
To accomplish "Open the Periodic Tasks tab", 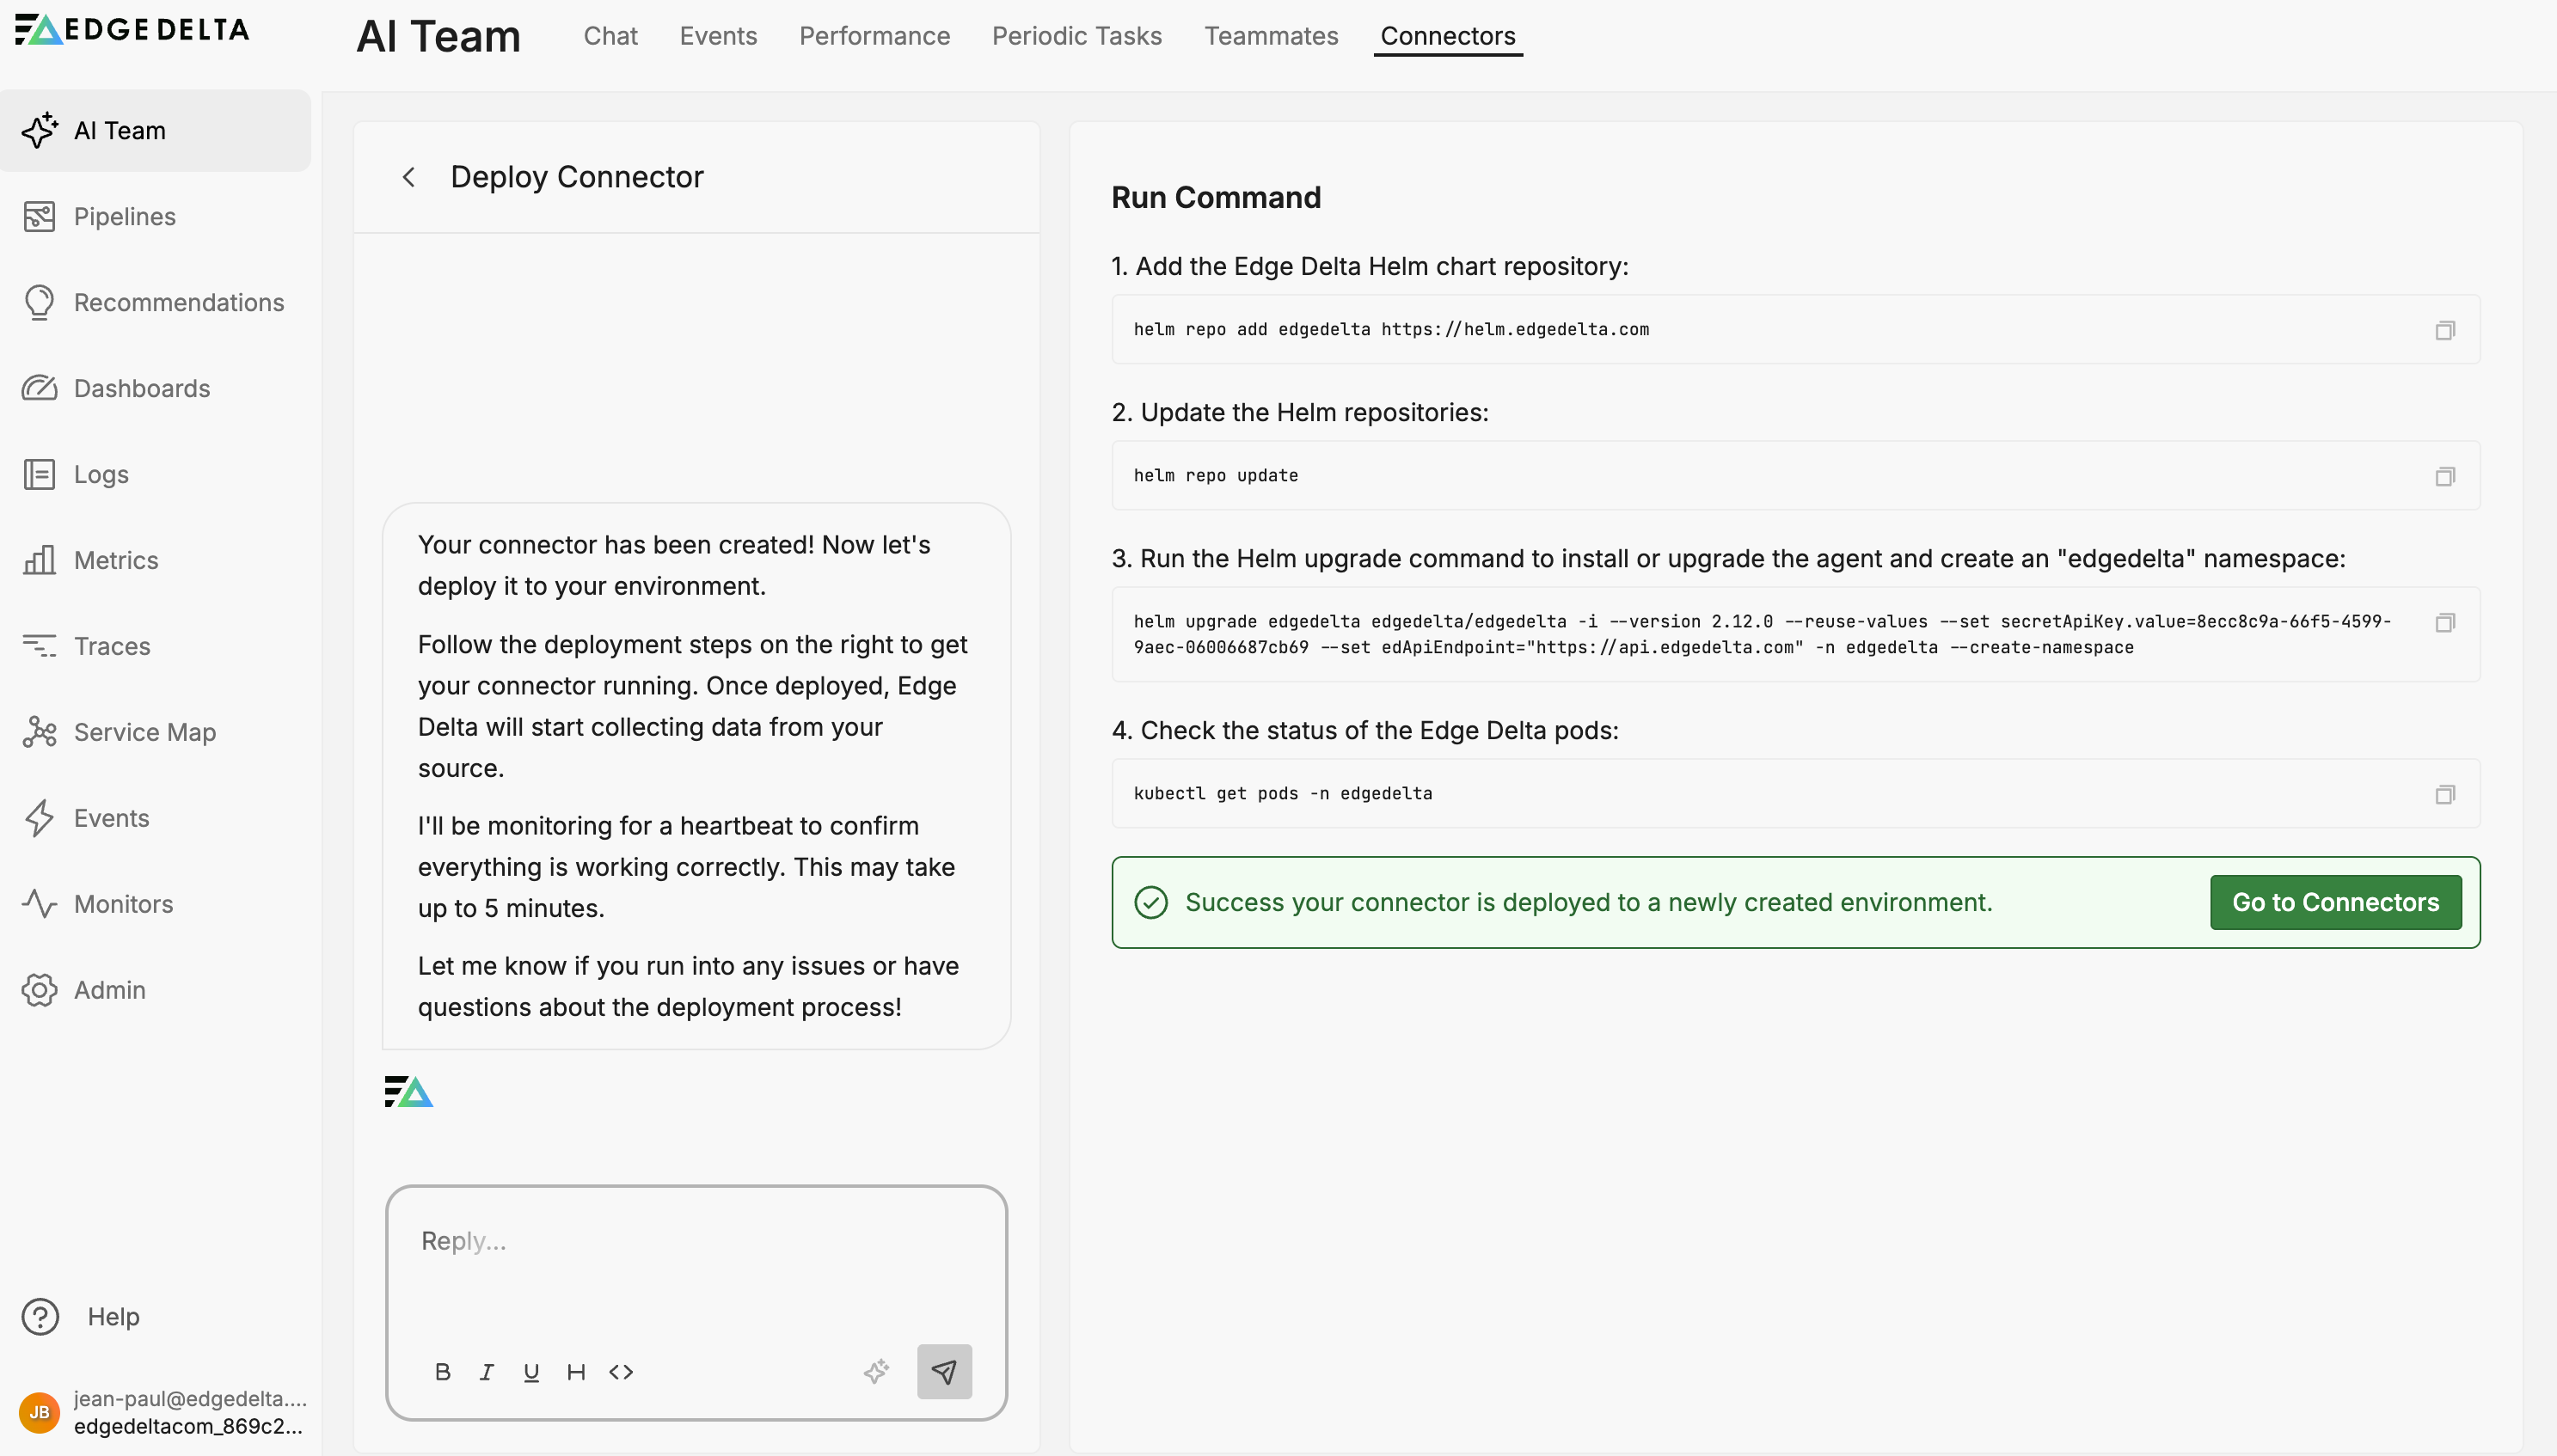I will click(x=1076, y=35).
